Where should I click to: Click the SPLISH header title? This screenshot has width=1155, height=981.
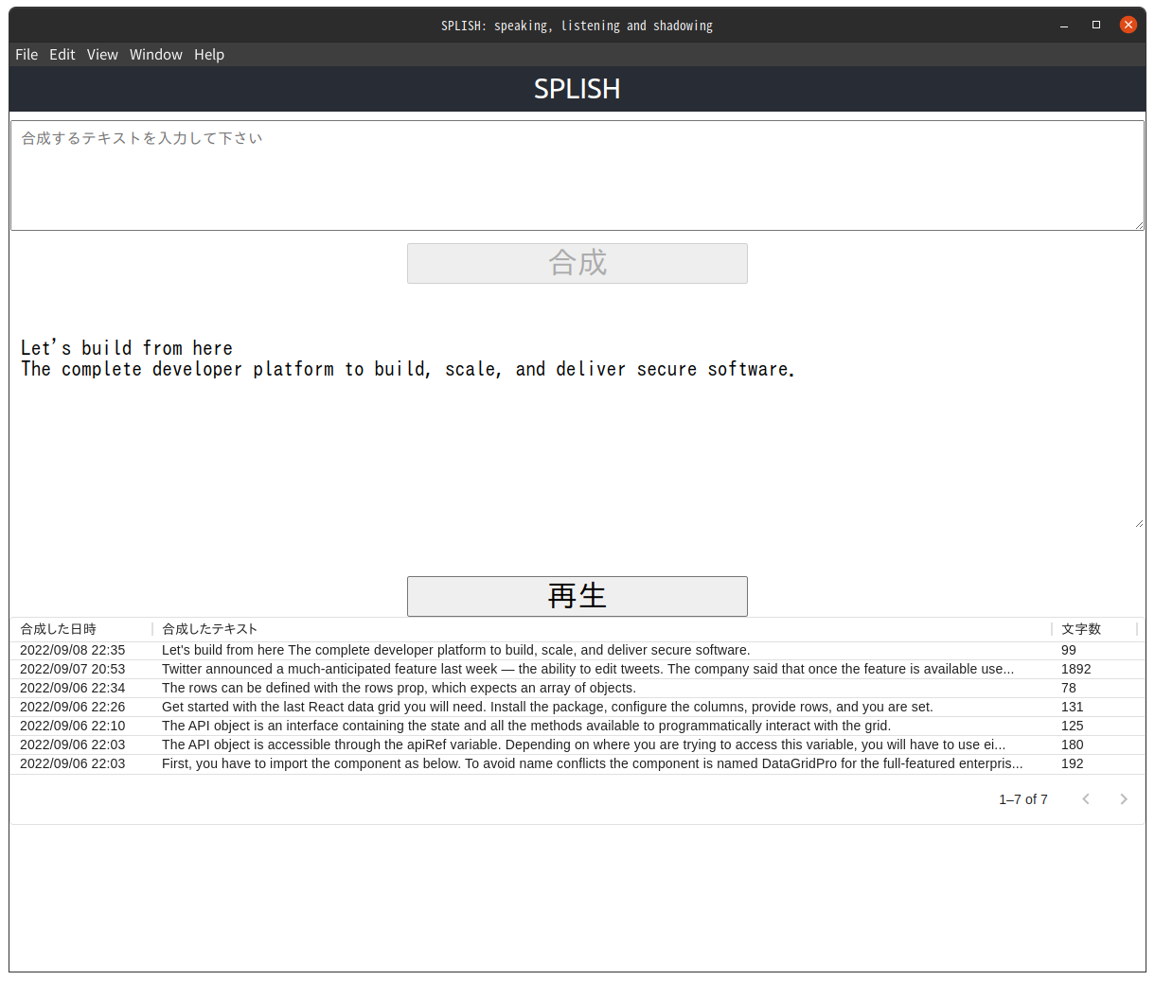pos(577,89)
